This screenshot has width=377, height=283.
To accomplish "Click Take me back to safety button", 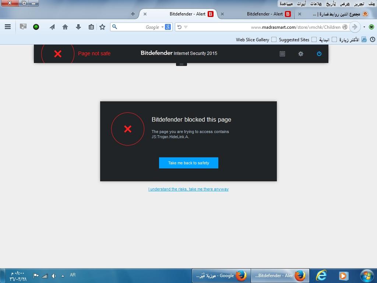I will point(188,163).
